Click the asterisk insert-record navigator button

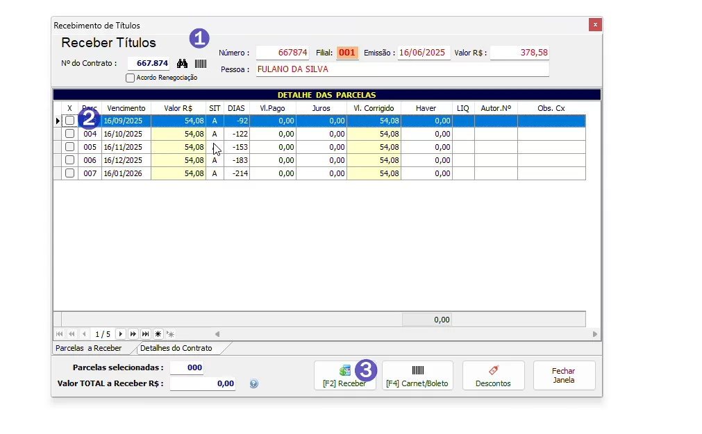coord(158,334)
